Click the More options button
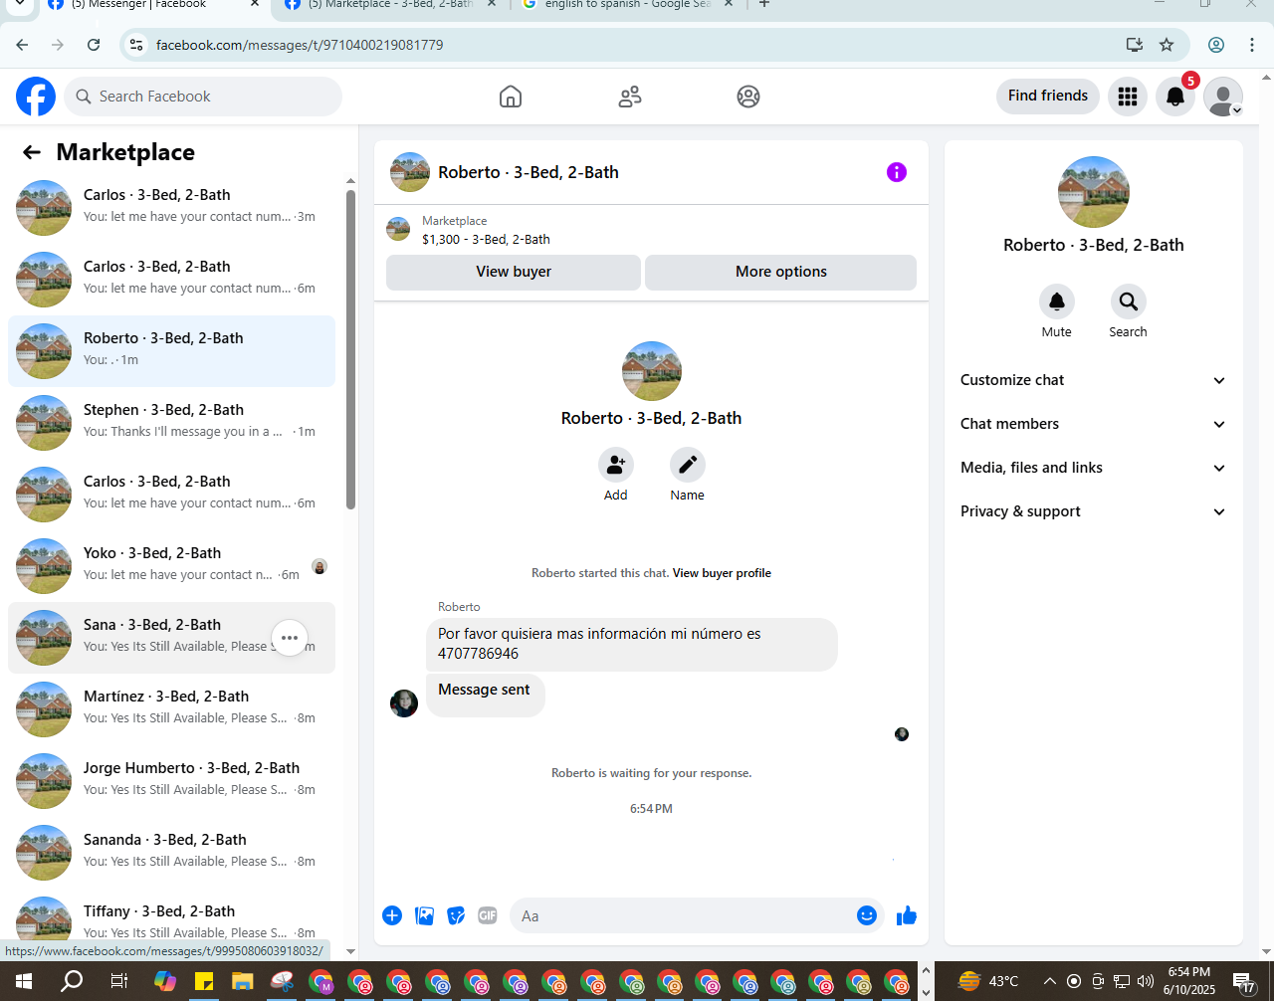Image resolution: width=1274 pixels, height=1001 pixels. click(781, 272)
